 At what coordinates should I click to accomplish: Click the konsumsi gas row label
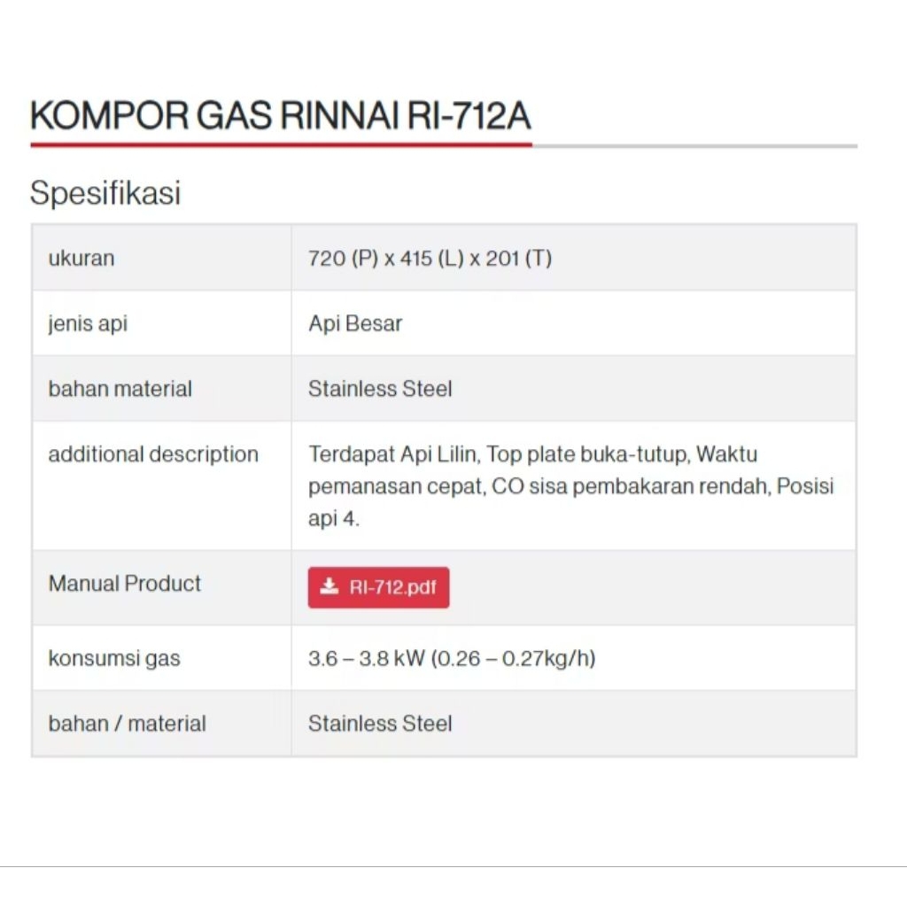point(114,658)
